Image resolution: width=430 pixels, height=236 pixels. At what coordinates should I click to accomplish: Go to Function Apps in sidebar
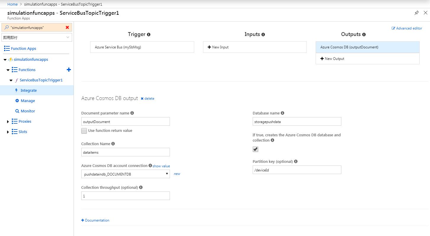[24, 48]
